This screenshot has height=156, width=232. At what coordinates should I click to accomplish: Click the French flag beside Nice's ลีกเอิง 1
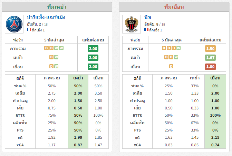pyautogui.click(x=146, y=30)
